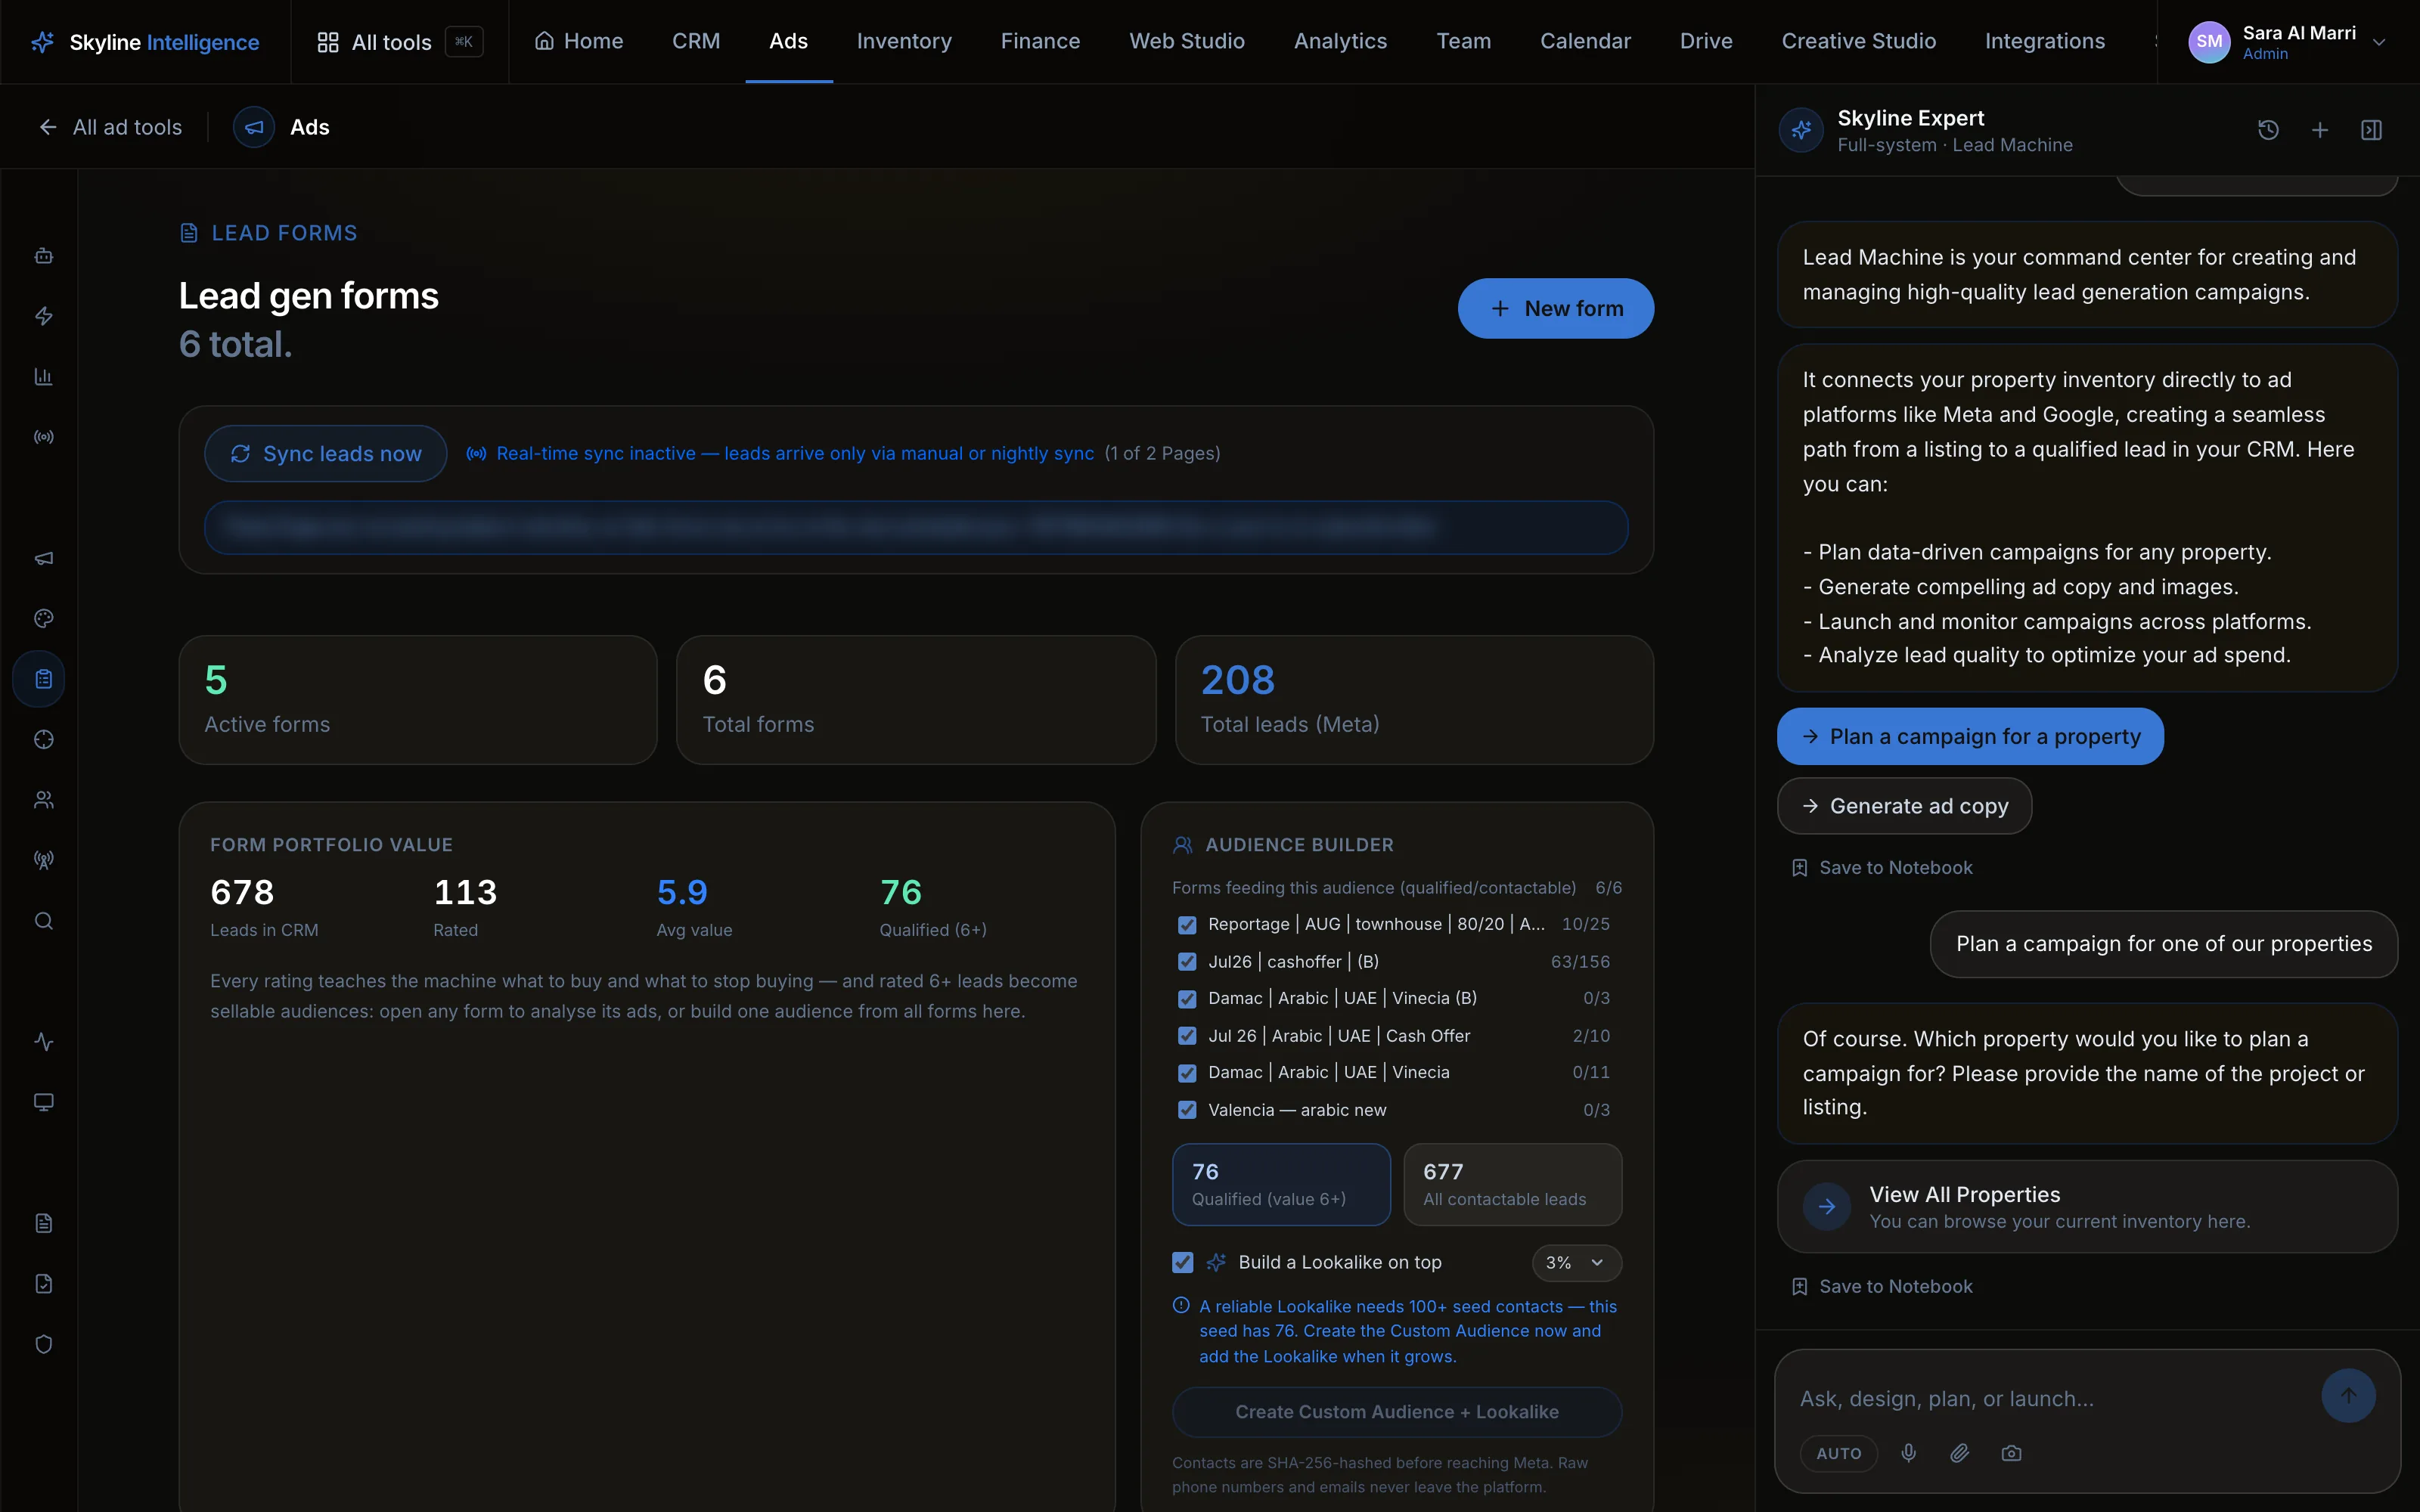Click Sync leads now
The image size is (2420, 1512).
326,454
